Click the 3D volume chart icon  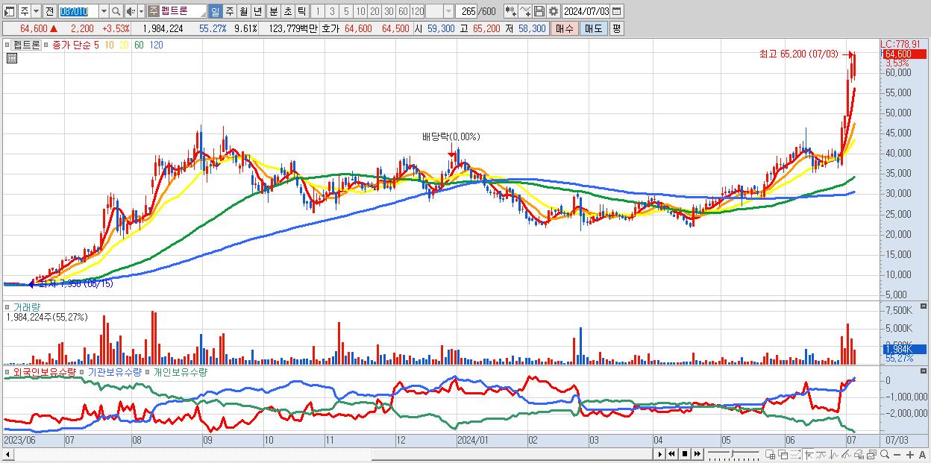pos(859,455)
